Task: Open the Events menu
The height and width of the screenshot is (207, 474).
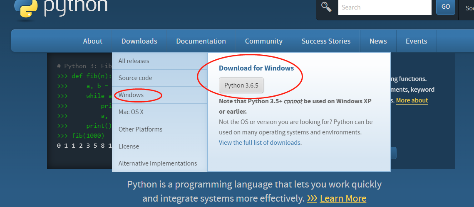Action: [416, 41]
